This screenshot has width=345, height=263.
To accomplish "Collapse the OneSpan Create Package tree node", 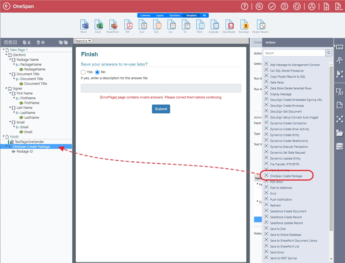I will pos(6,146).
